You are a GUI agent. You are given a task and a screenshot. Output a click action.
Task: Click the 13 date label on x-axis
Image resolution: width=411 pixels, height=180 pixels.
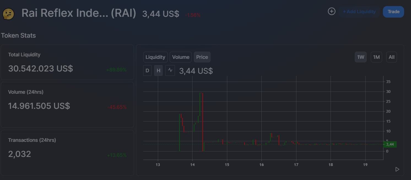click(x=158, y=165)
